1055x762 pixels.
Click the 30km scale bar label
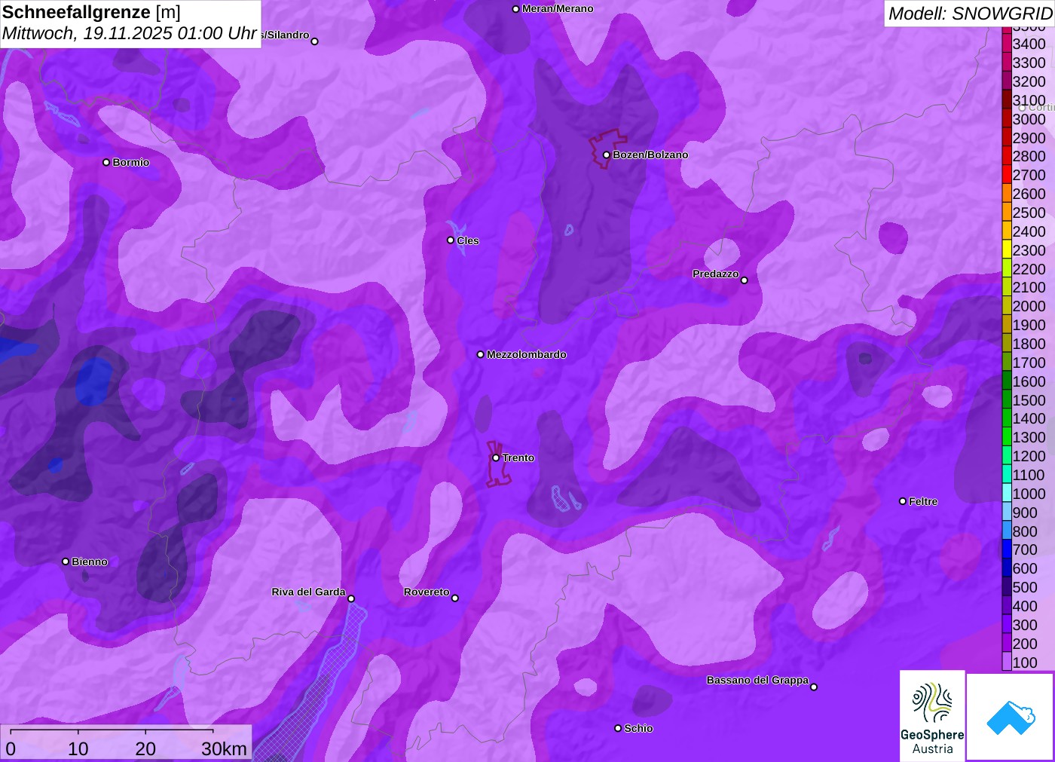coord(224,748)
